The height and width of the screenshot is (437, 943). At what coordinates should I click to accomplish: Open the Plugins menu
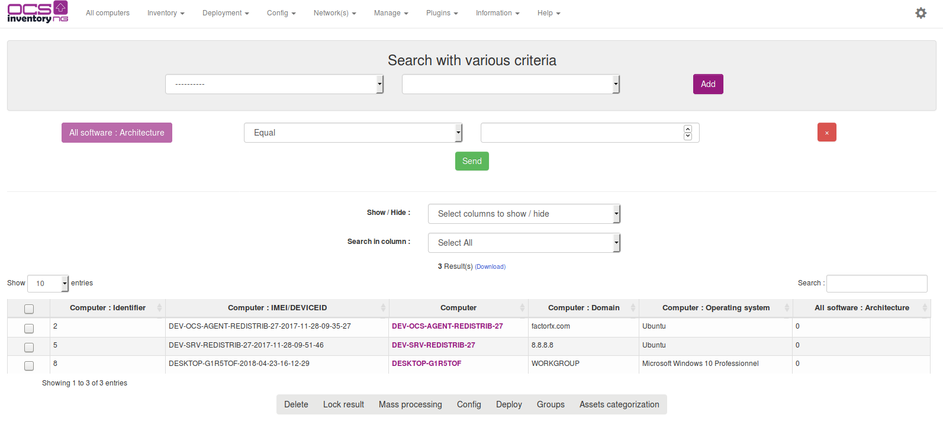point(442,13)
